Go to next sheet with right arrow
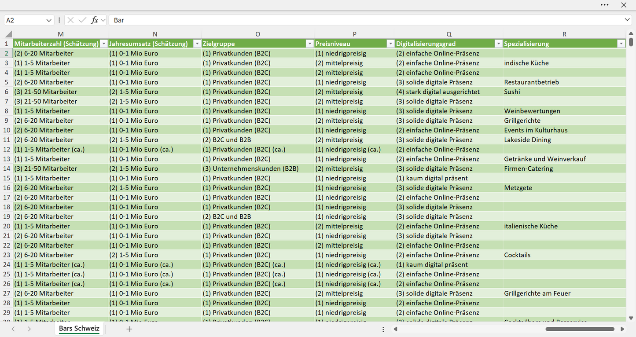This screenshot has height=337, width=636. [x=29, y=329]
